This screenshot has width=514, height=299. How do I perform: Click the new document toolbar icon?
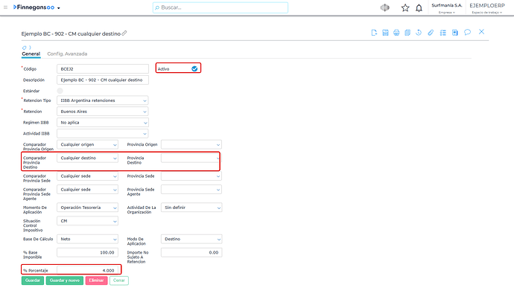[374, 33]
